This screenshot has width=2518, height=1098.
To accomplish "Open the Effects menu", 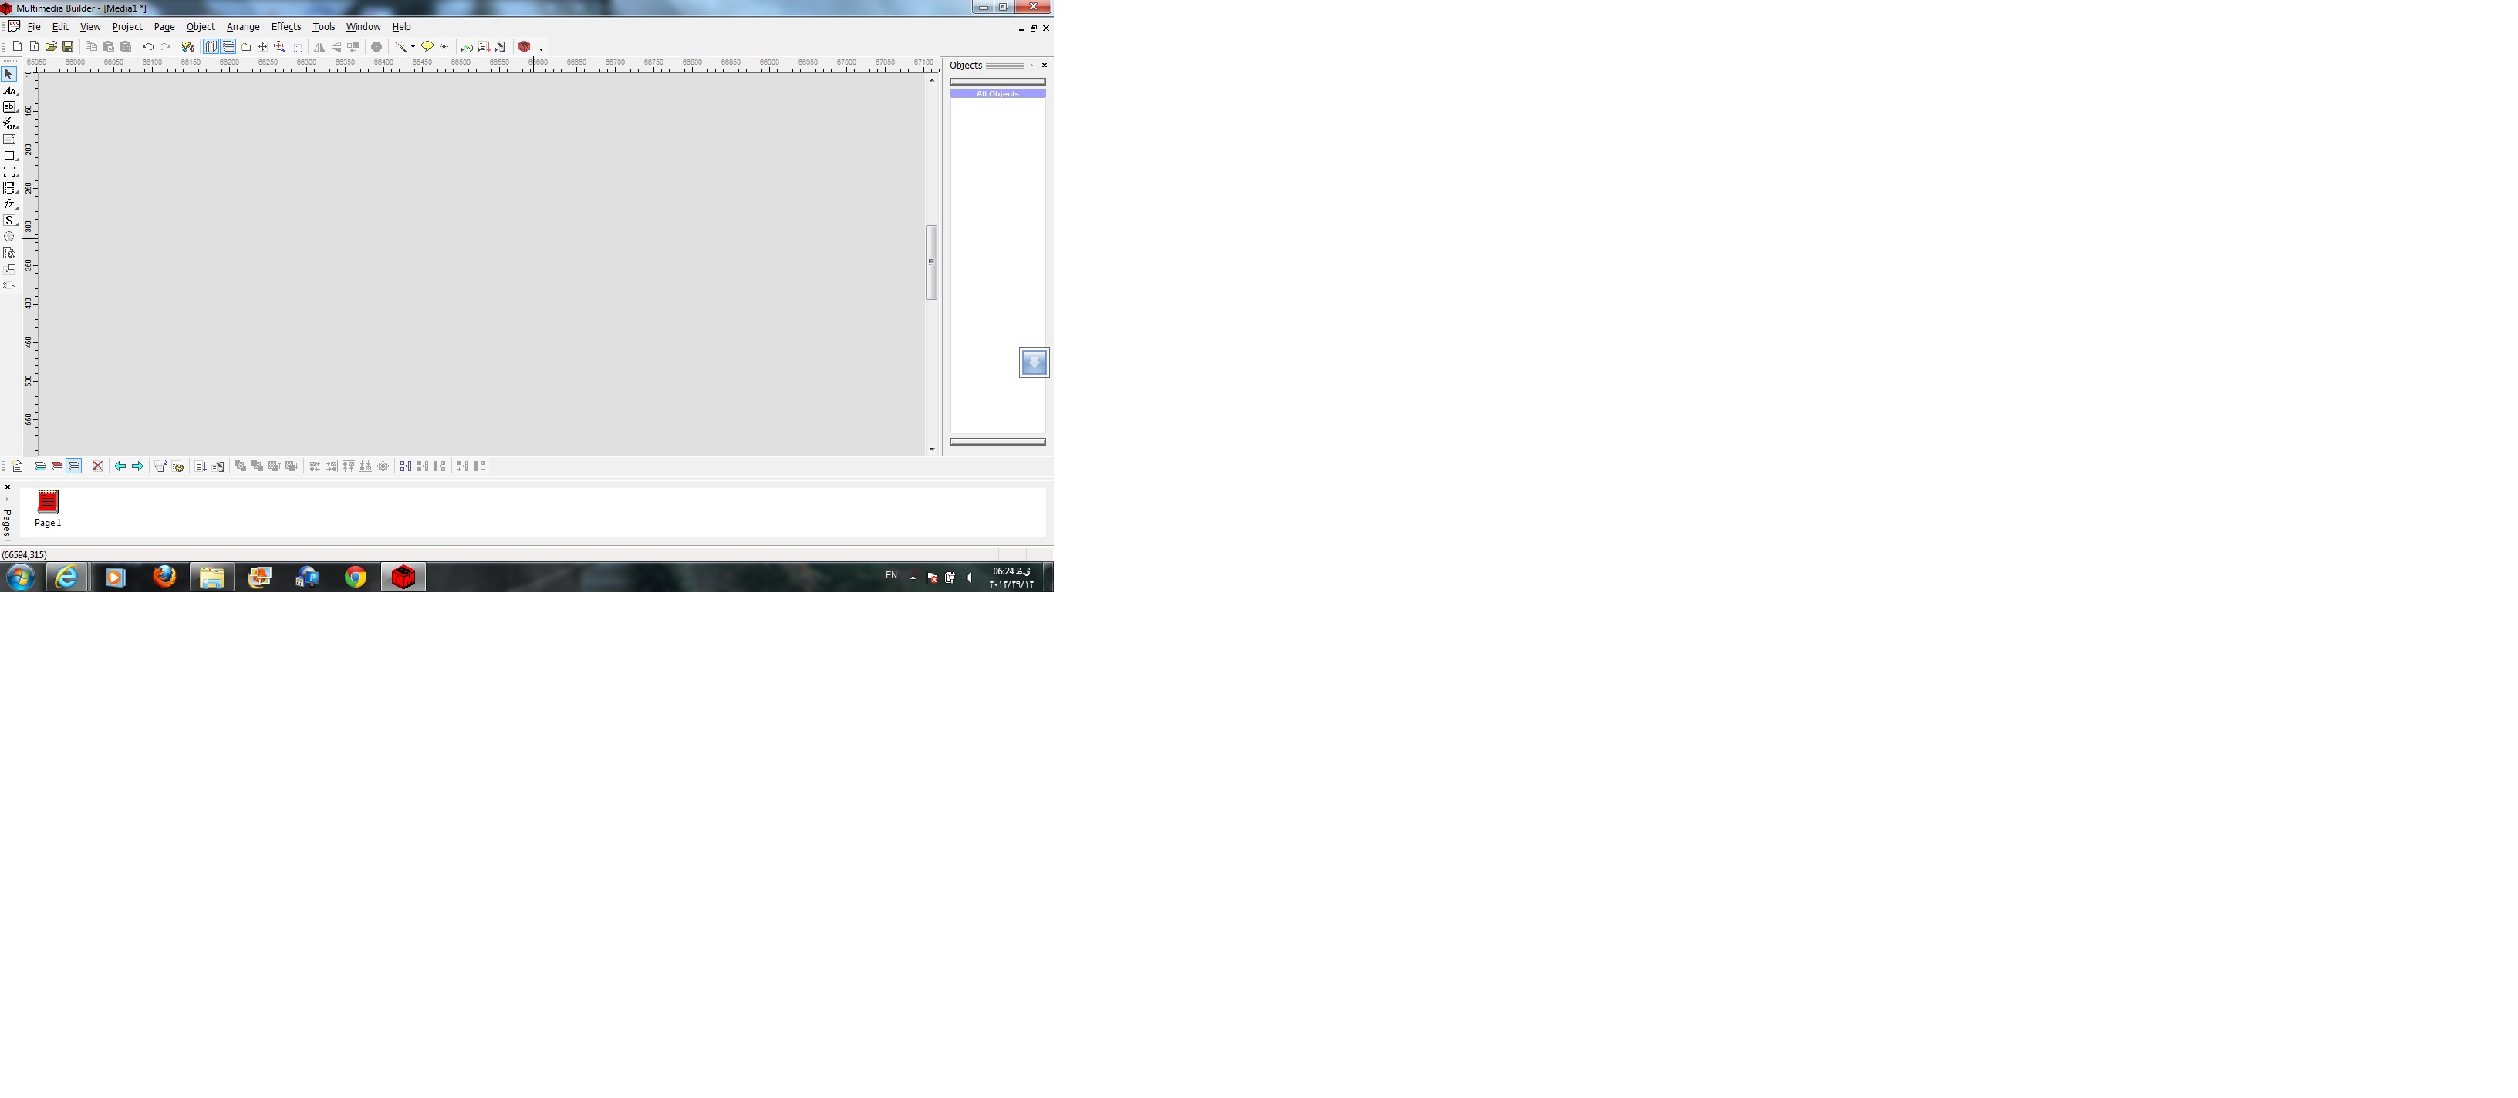I will pos(286,26).
